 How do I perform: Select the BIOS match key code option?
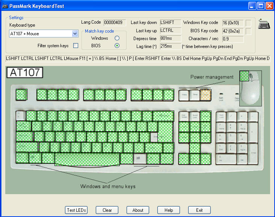(x=117, y=46)
